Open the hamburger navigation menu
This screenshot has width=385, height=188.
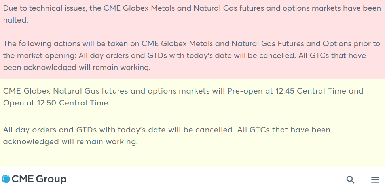pyautogui.click(x=375, y=179)
